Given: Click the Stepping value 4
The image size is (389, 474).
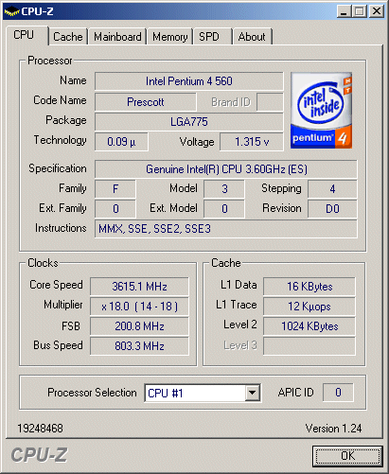Looking at the screenshot, I should [x=332, y=189].
